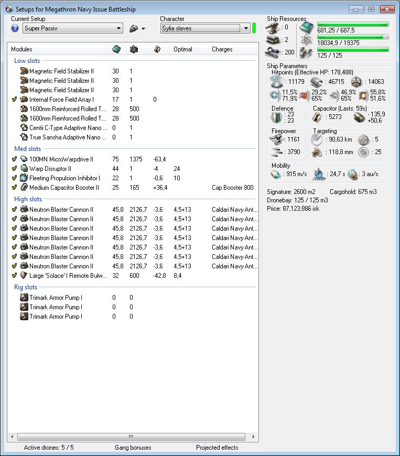The image size is (400, 456).
Task: Select the second 1600mm Reinforced Rolled row
Action: coord(133,118)
